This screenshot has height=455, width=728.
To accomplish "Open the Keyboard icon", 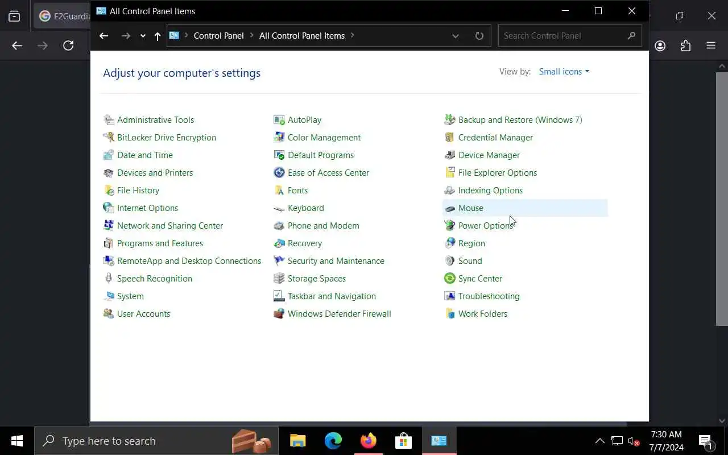I will pyautogui.click(x=279, y=208).
